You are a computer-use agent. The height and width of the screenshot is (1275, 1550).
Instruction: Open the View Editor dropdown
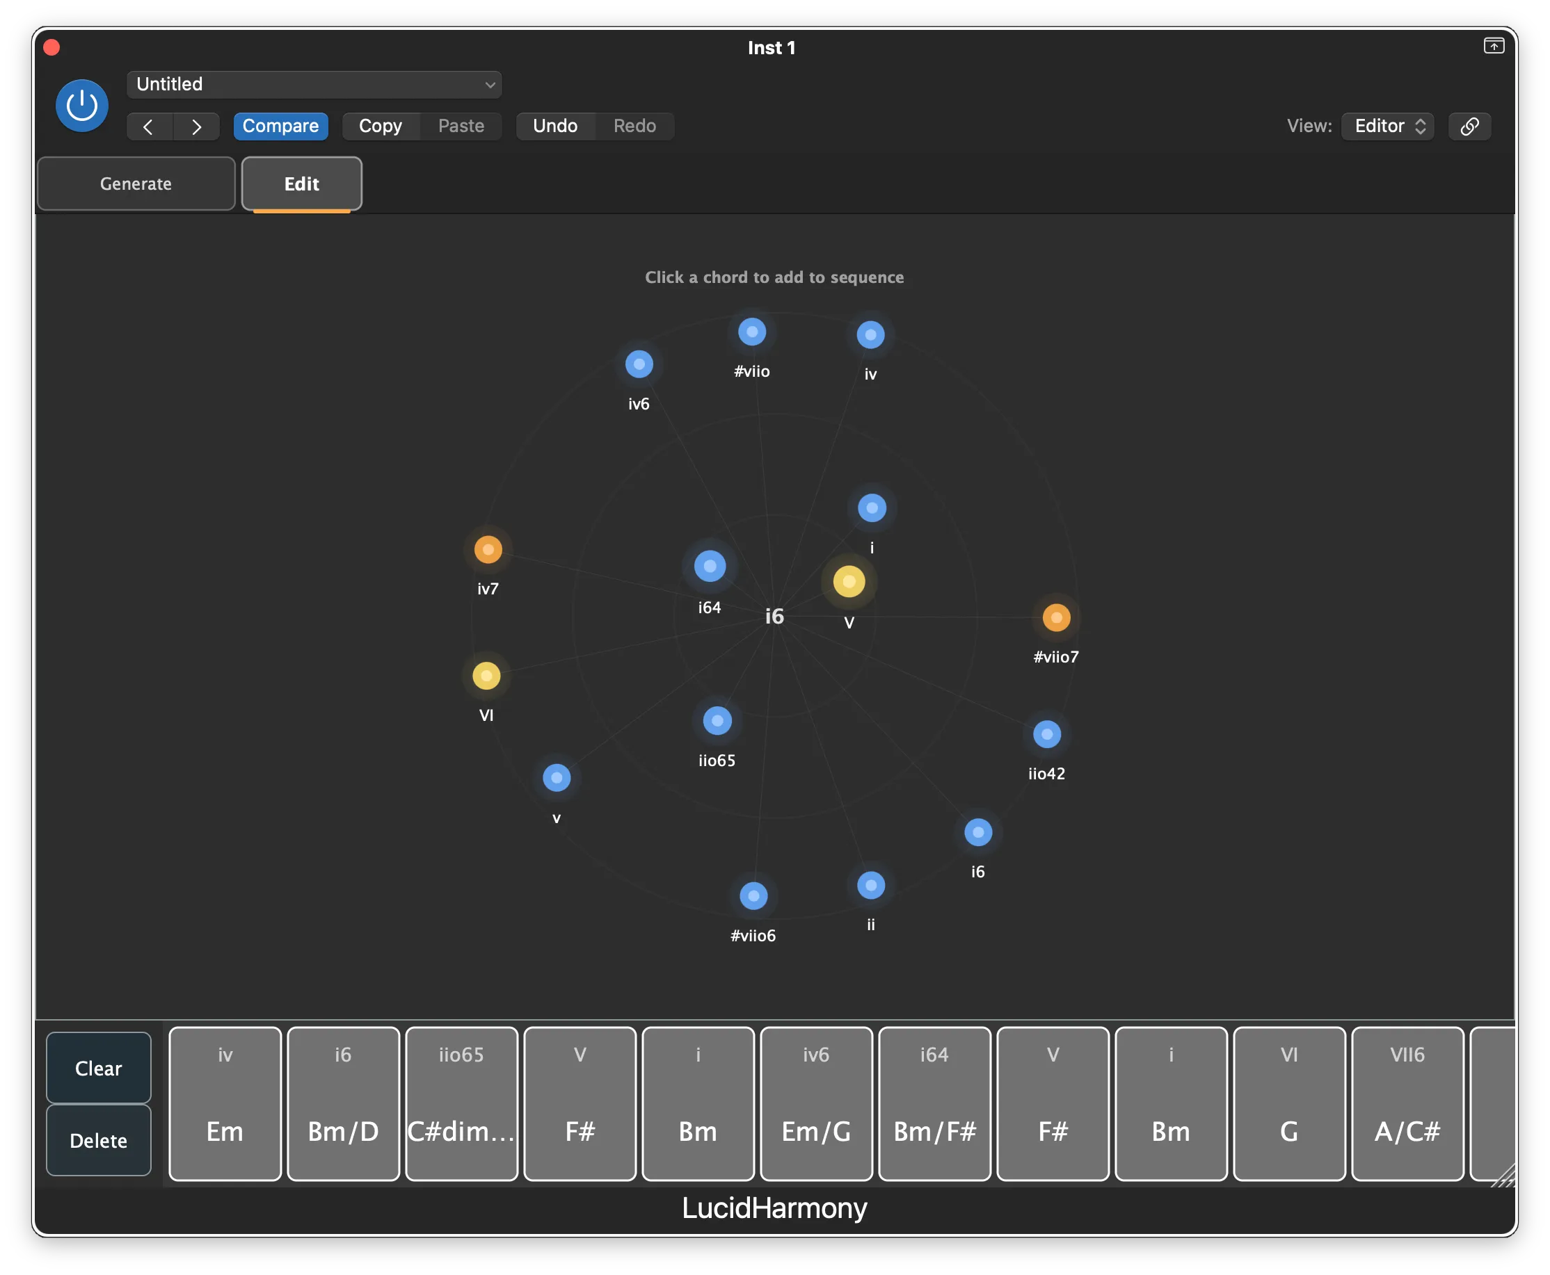[x=1388, y=127]
